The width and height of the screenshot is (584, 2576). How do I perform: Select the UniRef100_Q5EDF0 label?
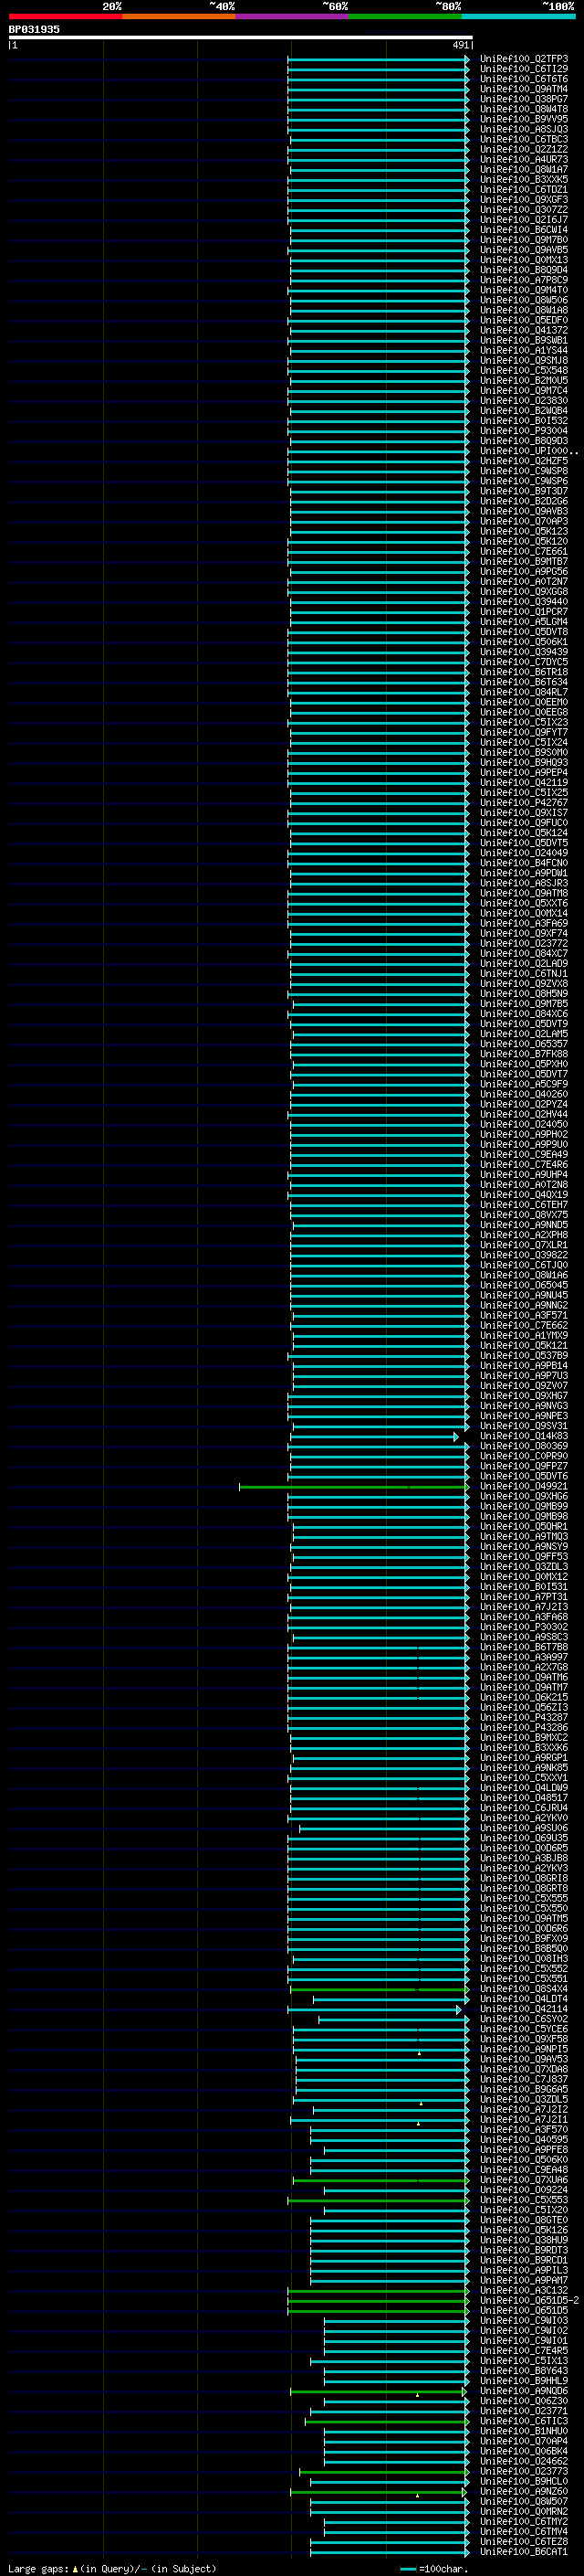523,320
